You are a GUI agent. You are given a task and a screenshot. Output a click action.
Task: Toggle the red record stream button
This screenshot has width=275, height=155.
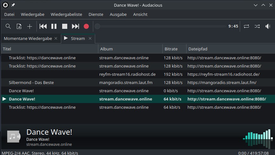[x=86, y=27]
